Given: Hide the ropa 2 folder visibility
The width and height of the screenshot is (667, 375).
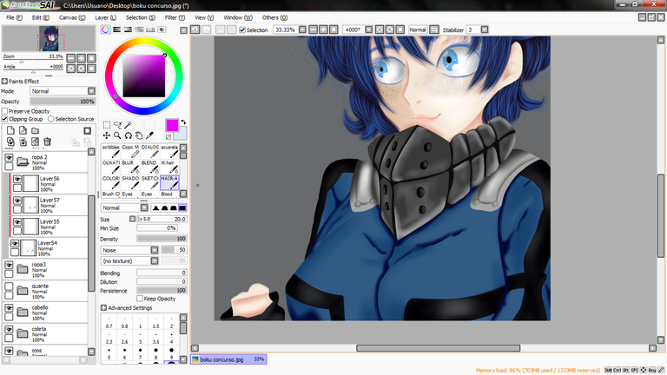Looking at the screenshot, I should (9, 158).
